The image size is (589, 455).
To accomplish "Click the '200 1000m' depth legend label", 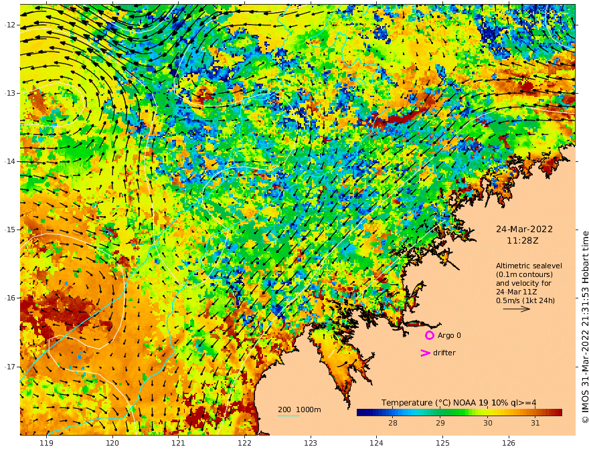I will point(299,409).
